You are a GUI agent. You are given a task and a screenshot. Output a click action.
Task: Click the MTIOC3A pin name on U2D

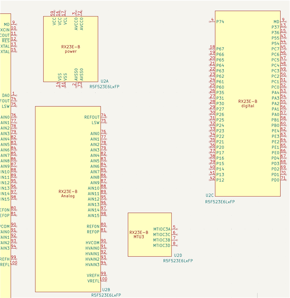[x=162, y=229]
